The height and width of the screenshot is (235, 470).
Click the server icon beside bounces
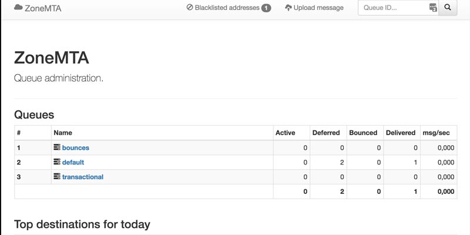tap(57, 147)
